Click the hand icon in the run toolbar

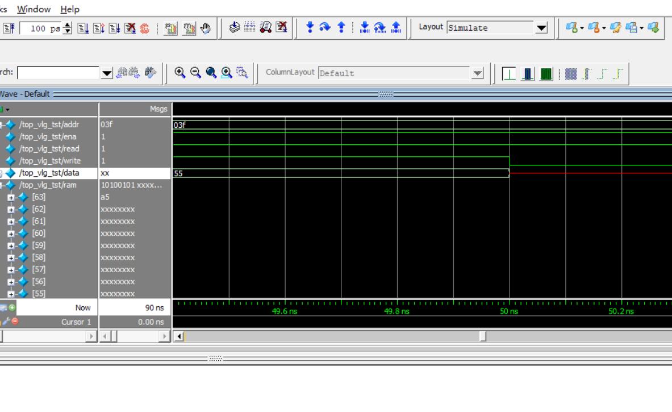click(206, 28)
